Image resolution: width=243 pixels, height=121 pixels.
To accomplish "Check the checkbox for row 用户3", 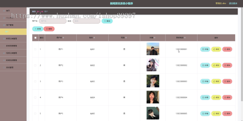I will click(x=35, y=81).
